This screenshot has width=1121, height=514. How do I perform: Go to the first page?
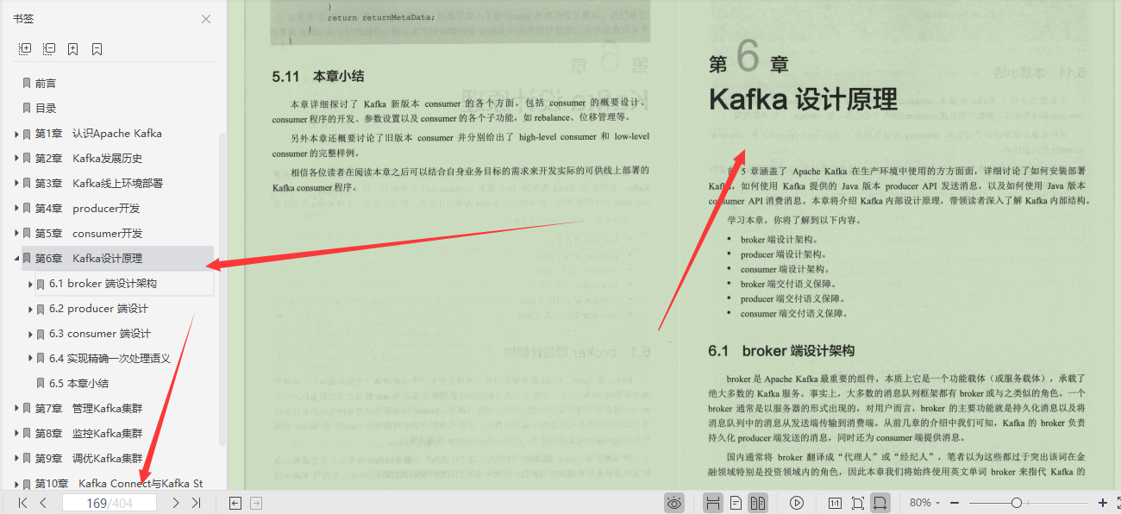tap(23, 503)
